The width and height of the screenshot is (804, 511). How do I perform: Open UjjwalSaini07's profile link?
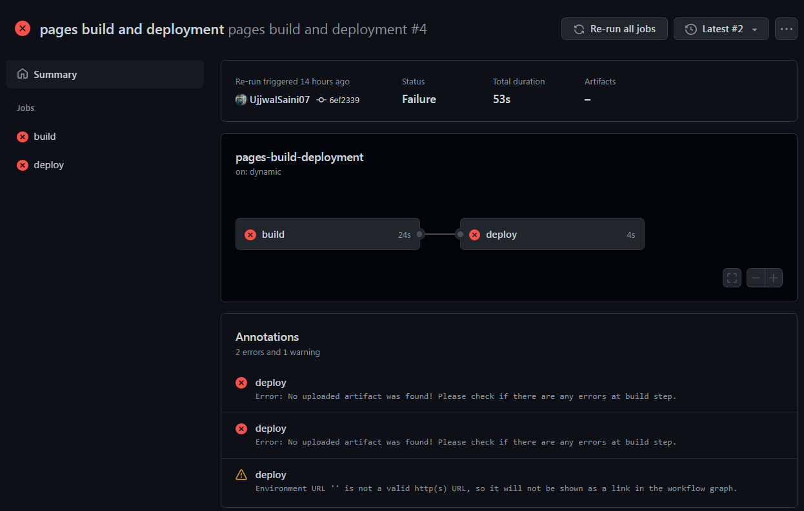[x=278, y=100]
